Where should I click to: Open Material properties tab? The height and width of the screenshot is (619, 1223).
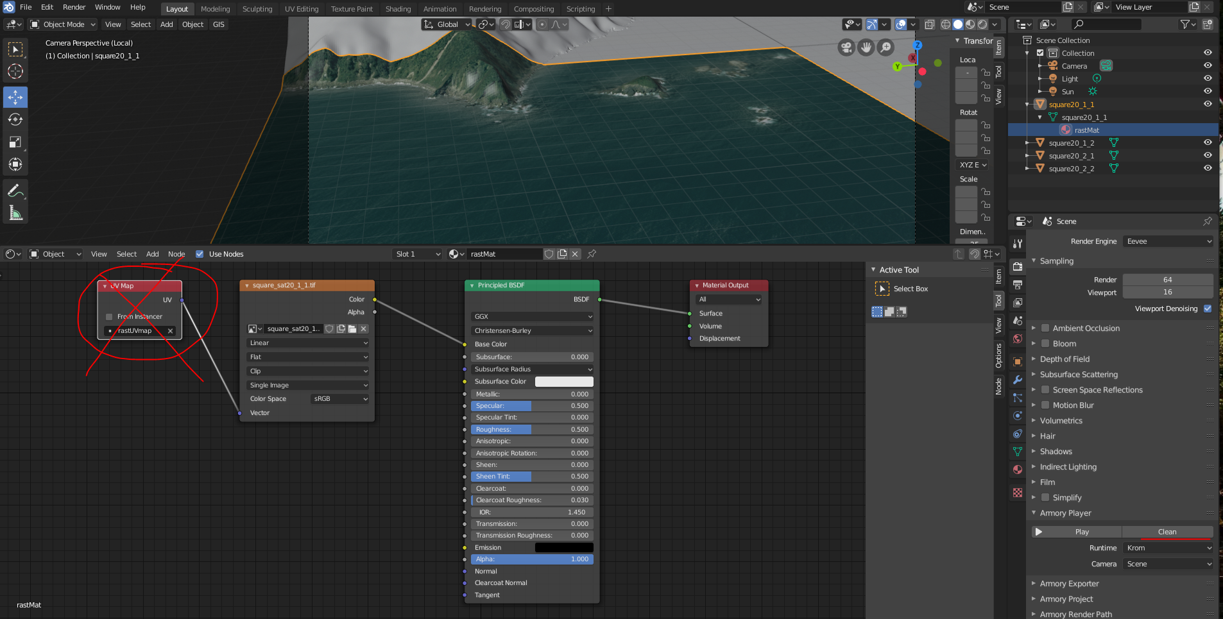[1018, 470]
